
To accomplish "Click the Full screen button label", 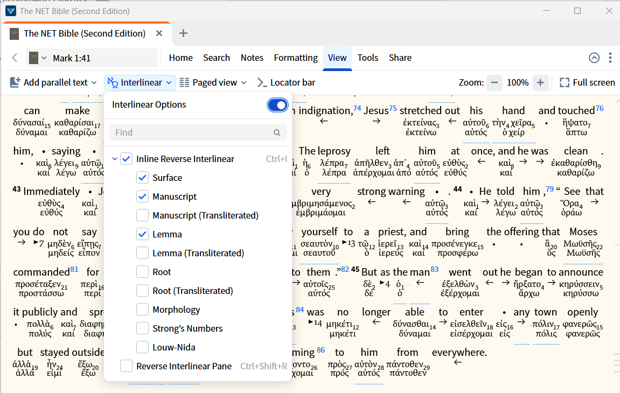I will coord(594,82).
